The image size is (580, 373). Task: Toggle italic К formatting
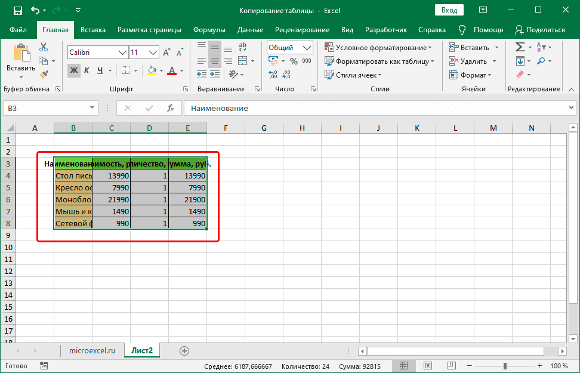[87, 70]
